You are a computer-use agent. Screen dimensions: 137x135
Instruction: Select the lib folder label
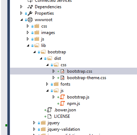pos(43,45)
